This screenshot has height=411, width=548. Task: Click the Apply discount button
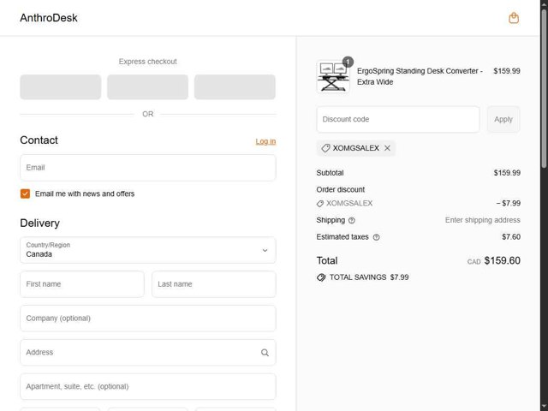pyautogui.click(x=503, y=120)
